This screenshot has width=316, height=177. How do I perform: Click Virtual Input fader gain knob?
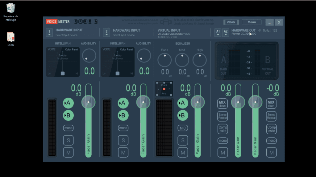point(198,102)
